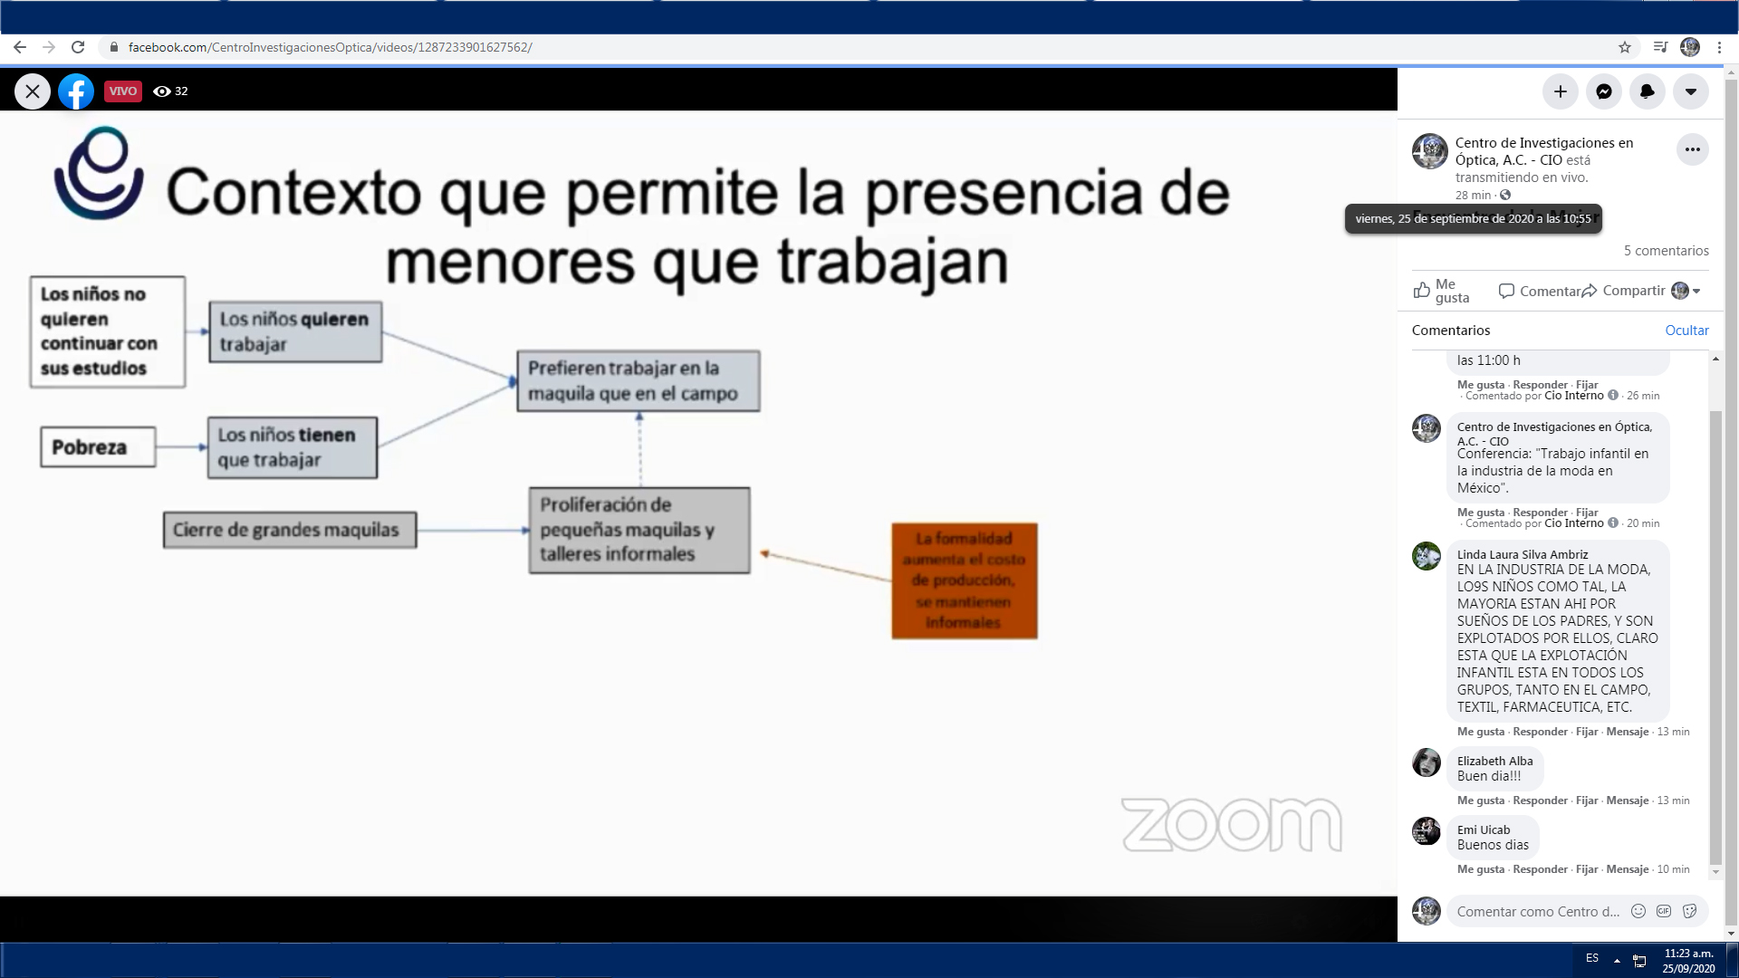1739x978 pixels.
Task: Click the comment input field
Action: tap(1537, 911)
